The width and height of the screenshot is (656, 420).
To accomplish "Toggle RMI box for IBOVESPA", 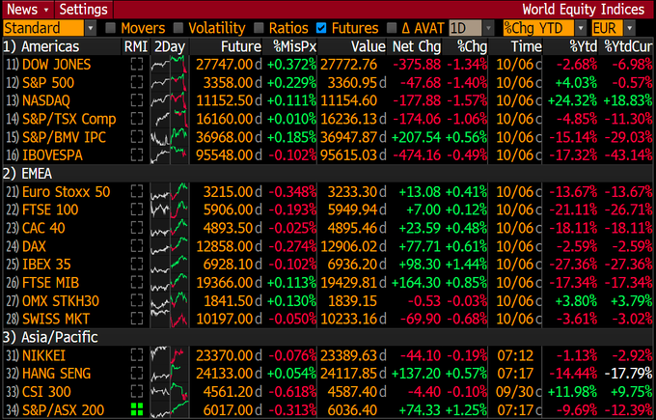I will coord(137,154).
